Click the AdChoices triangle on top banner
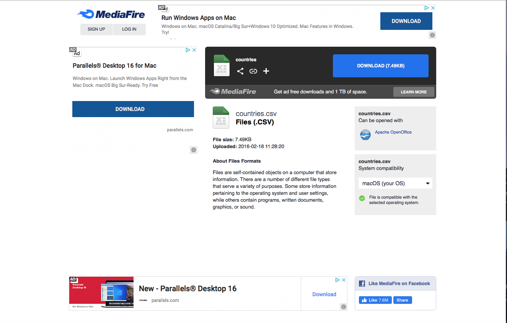The height and width of the screenshot is (323, 507). pyautogui.click(x=427, y=8)
